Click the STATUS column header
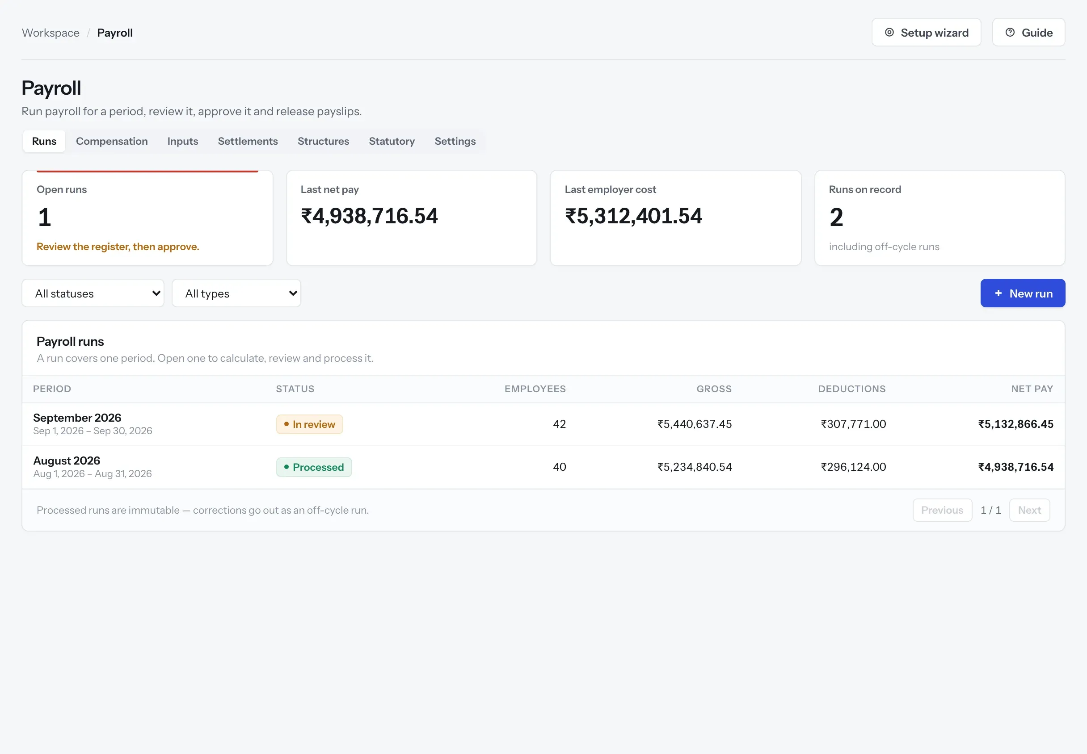 coord(295,389)
